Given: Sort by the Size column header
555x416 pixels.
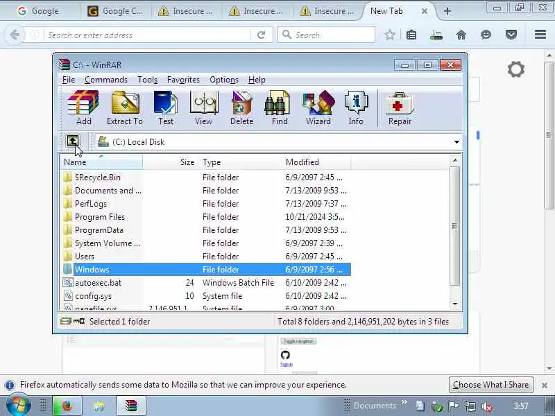Looking at the screenshot, I should pyautogui.click(x=170, y=162).
